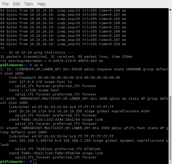Click 'valid_lft 78101sec' line
This screenshot has height=164, width=172.
58,149
